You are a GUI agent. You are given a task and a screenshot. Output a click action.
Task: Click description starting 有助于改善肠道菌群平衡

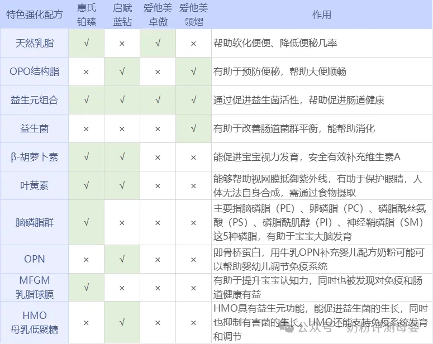pos(294,128)
